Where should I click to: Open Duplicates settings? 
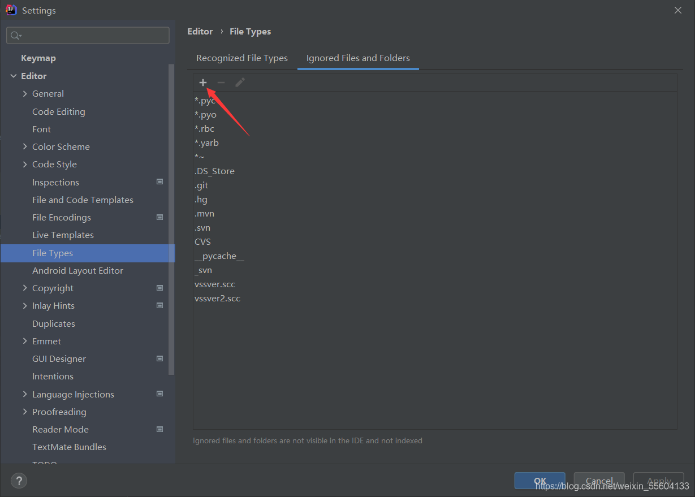point(54,323)
